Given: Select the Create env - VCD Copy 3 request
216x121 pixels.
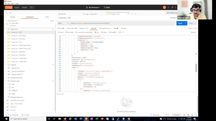Looking at the screenshot, I should [x=19, y=36].
